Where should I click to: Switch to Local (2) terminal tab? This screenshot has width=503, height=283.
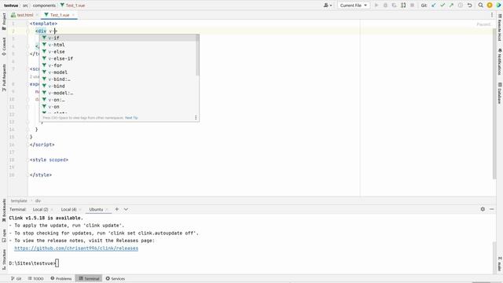[40, 209]
